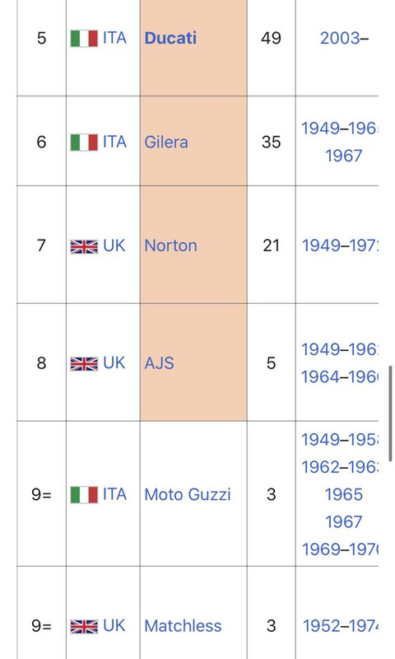Click the Italian flag beside Gilera
395x659 pixels.
coord(84,142)
